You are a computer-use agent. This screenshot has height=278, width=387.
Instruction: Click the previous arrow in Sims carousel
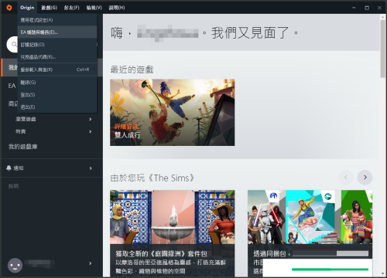[346, 178]
